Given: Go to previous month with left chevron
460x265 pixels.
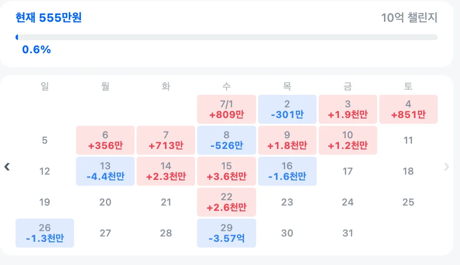Looking at the screenshot, I should pyautogui.click(x=7, y=167).
